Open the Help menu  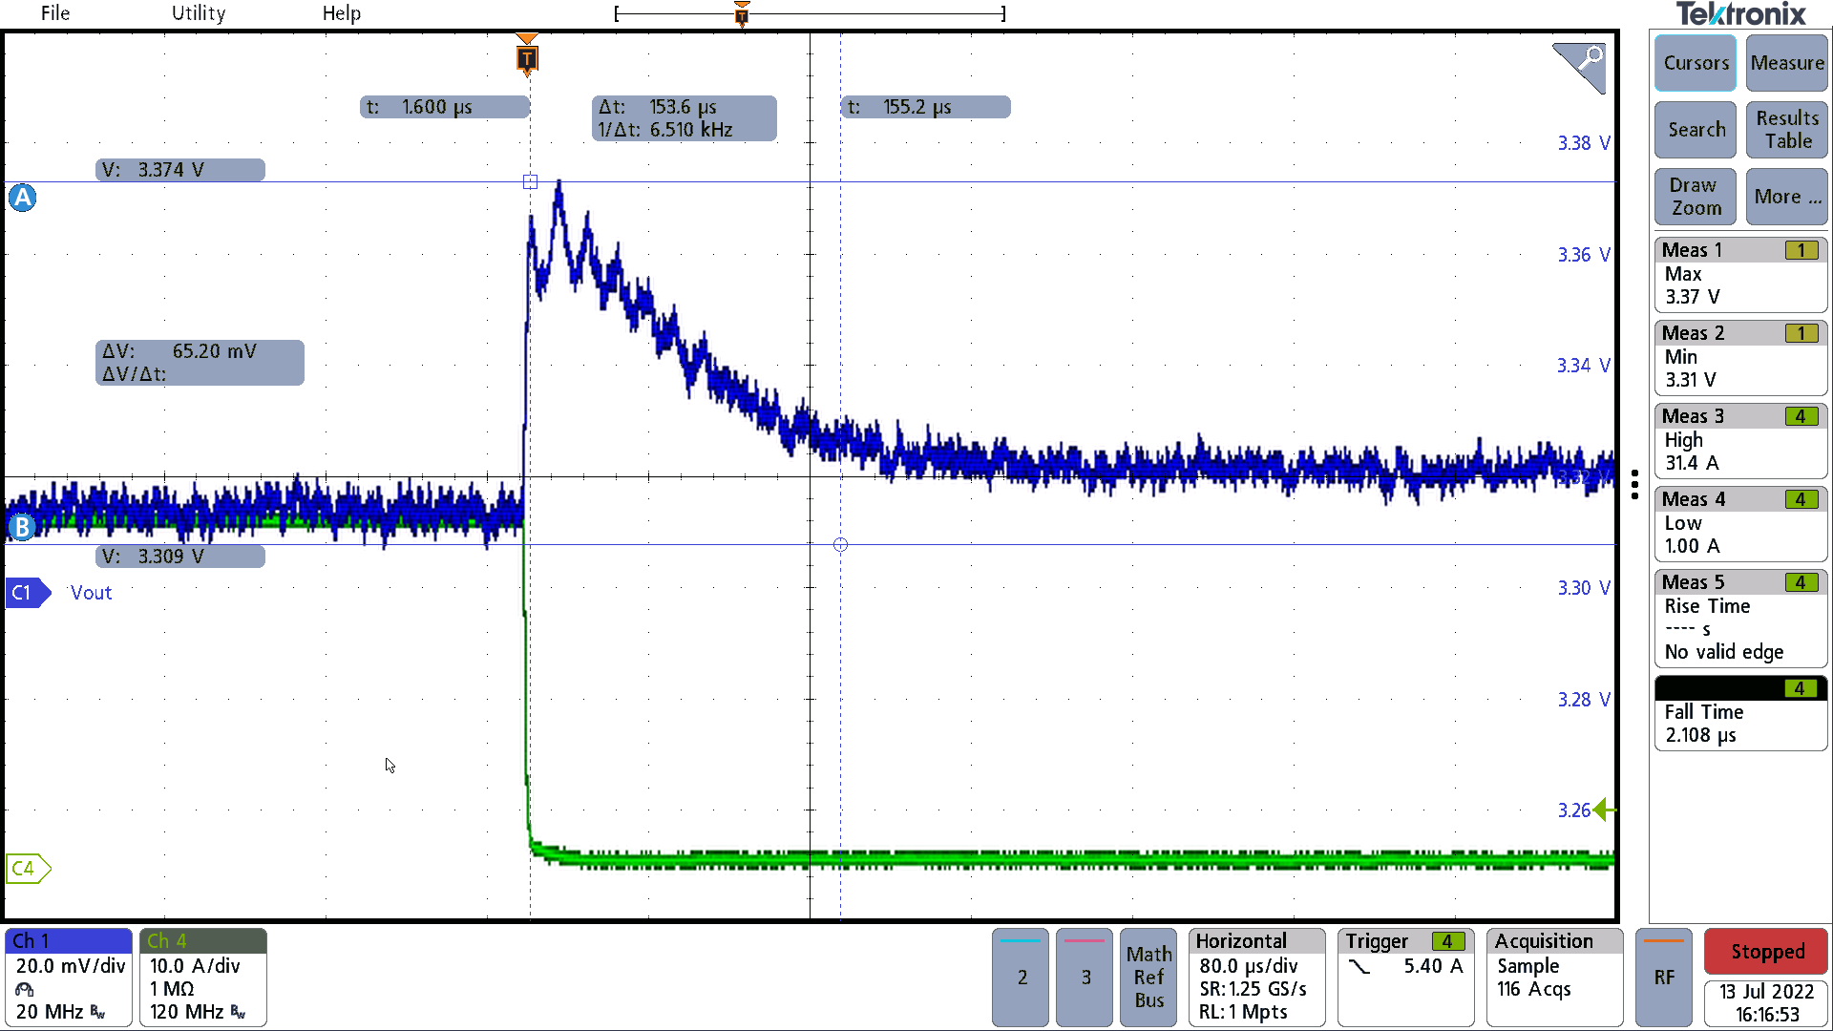(342, 13)
